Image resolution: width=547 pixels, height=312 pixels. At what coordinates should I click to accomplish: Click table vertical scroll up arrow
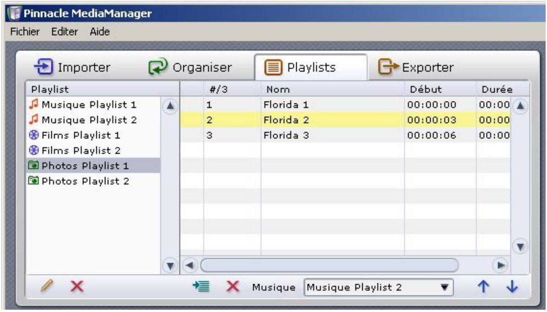point(520,106)
